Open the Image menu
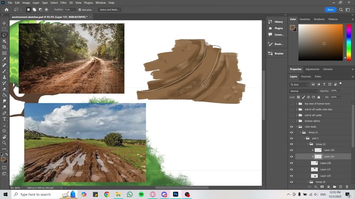The image size is (355, 199). click(x=26, y=3)
